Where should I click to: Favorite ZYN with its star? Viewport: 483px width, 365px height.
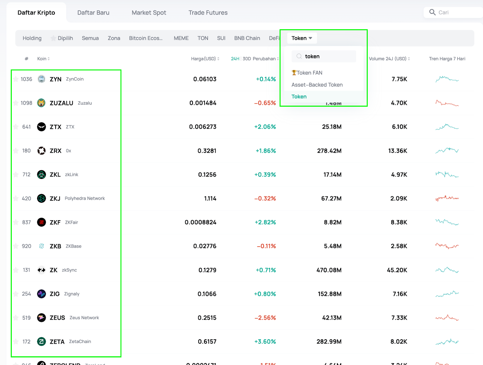pos(16,79)
